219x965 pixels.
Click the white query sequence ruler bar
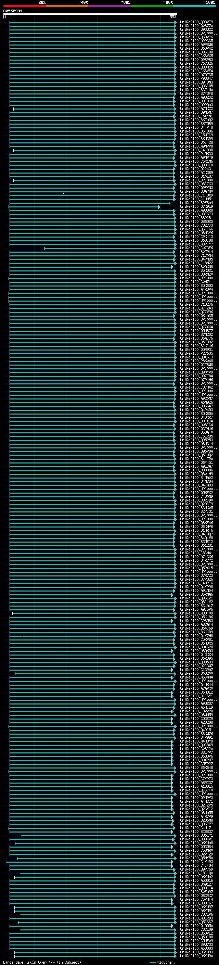point(90,14)
